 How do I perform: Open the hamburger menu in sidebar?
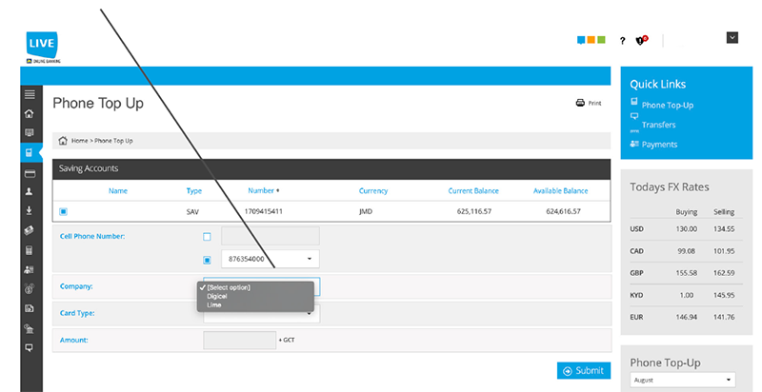tap(30, 94)
